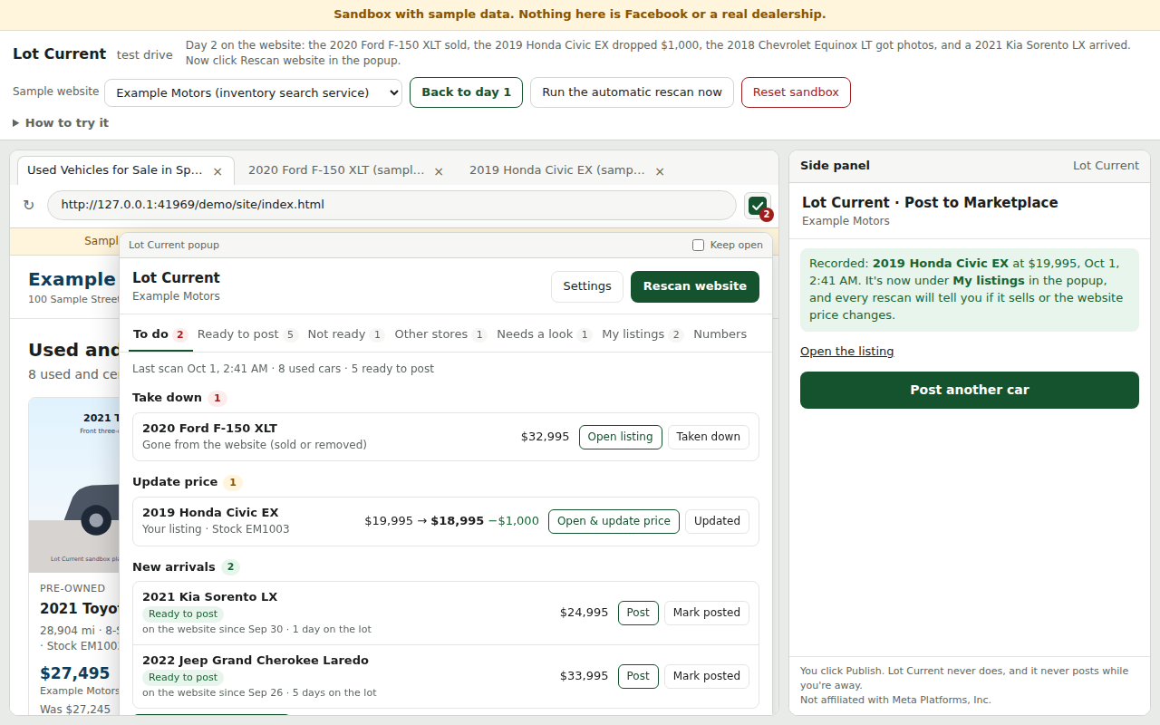Show the Needs a look tab
Viewport: 1160px width, 725px height.
pos(544,334)
